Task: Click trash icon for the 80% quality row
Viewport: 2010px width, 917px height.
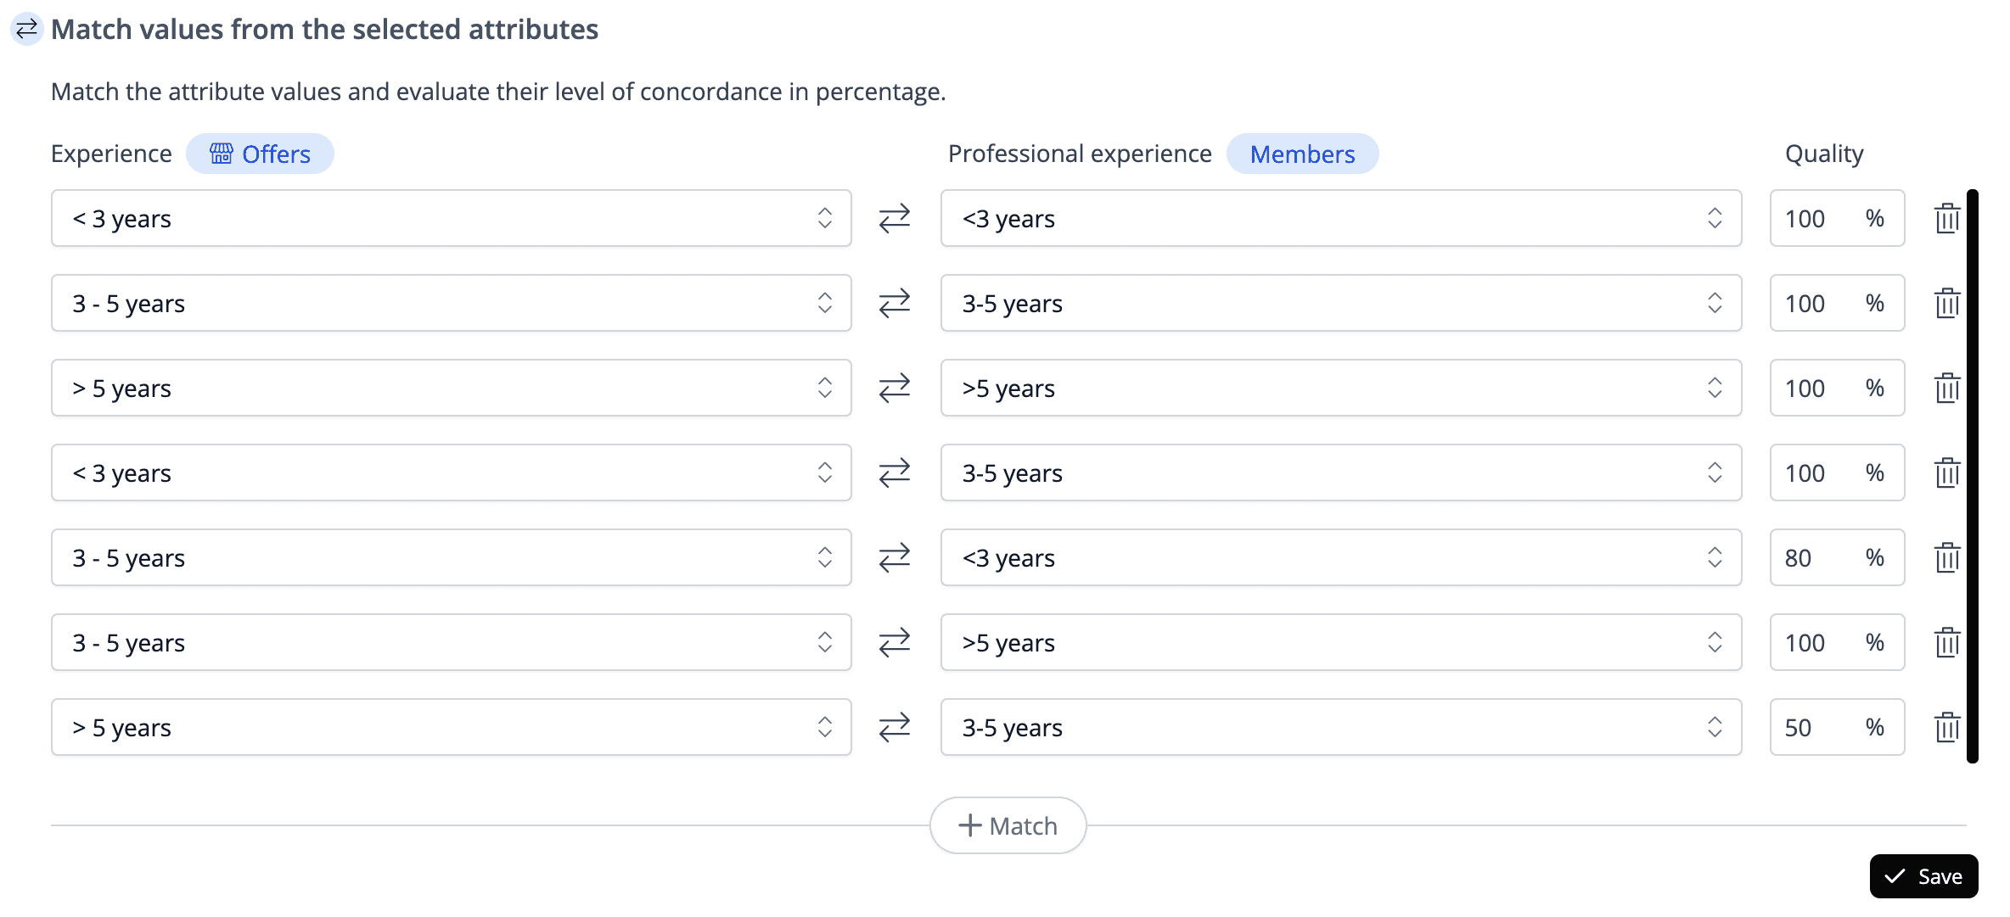Action: pyautogui.click(x=1947, y=558)
